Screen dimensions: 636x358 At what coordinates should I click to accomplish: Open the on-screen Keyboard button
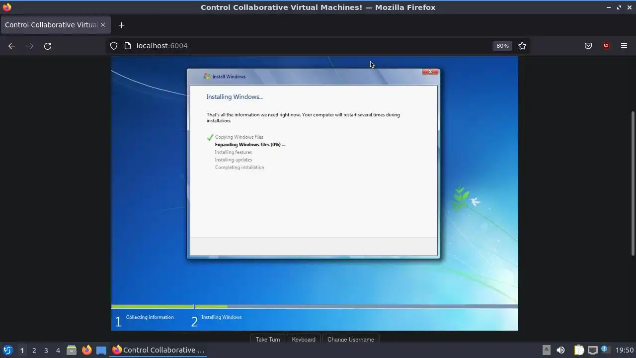coord(304,339)
